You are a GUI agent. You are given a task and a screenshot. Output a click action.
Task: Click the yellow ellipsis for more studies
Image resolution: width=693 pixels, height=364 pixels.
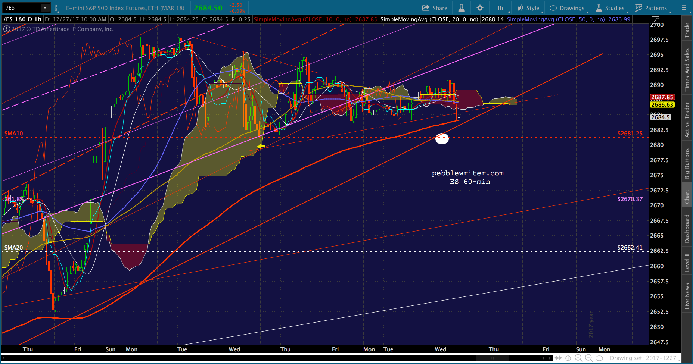pyautogui.click(x=637, y=19)
